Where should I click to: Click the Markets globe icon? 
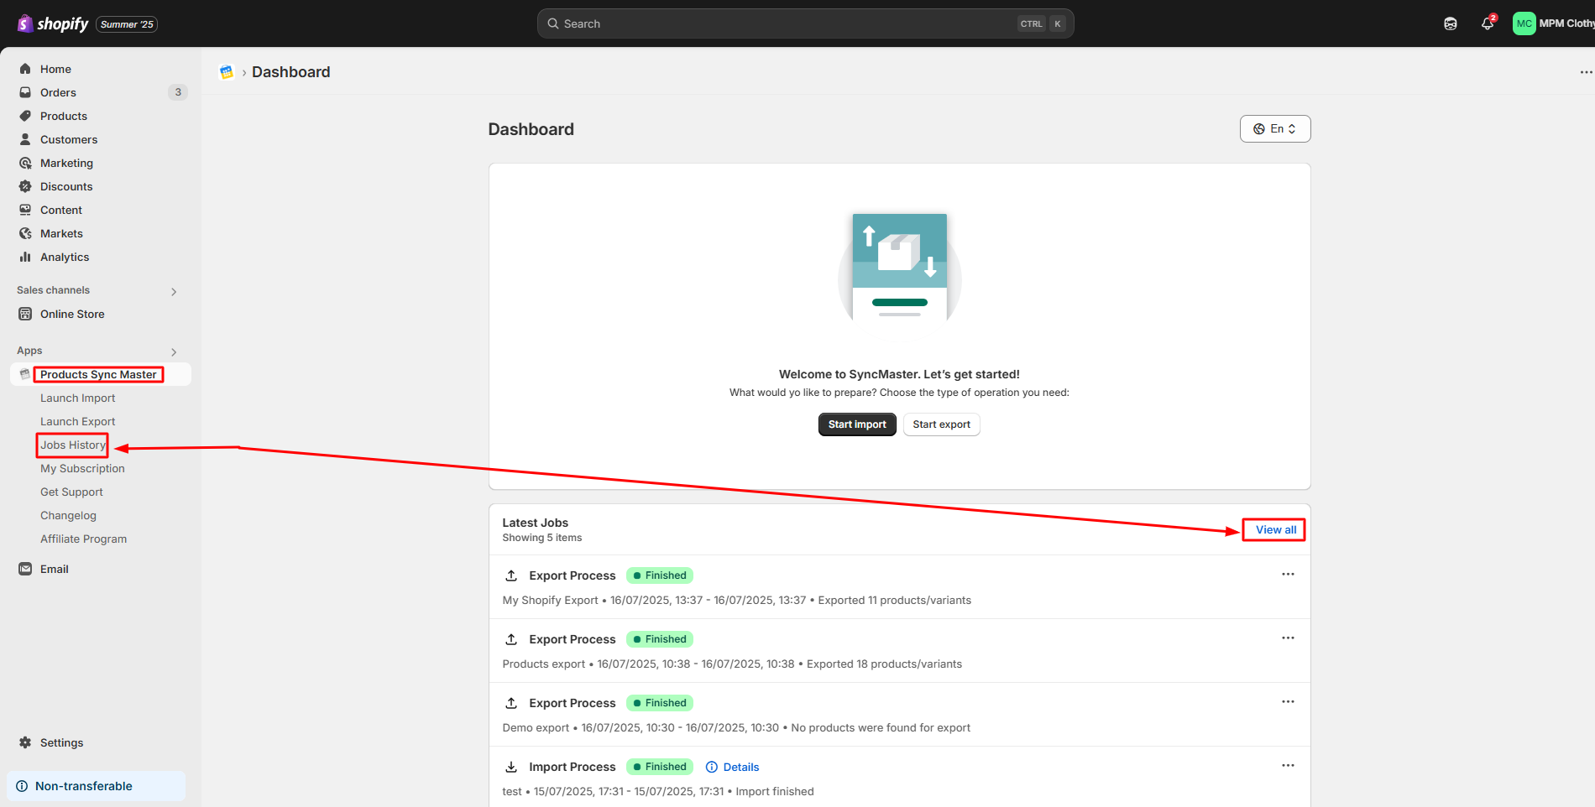[25, 233]
